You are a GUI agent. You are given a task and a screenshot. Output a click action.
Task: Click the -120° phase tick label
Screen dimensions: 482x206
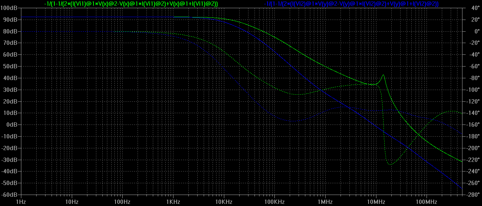click(474, 101)
